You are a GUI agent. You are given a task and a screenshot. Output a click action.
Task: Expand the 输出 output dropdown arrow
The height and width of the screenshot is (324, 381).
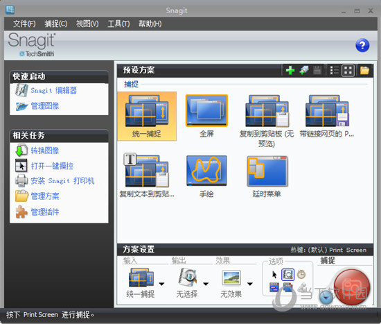click(x=206, y=284)
